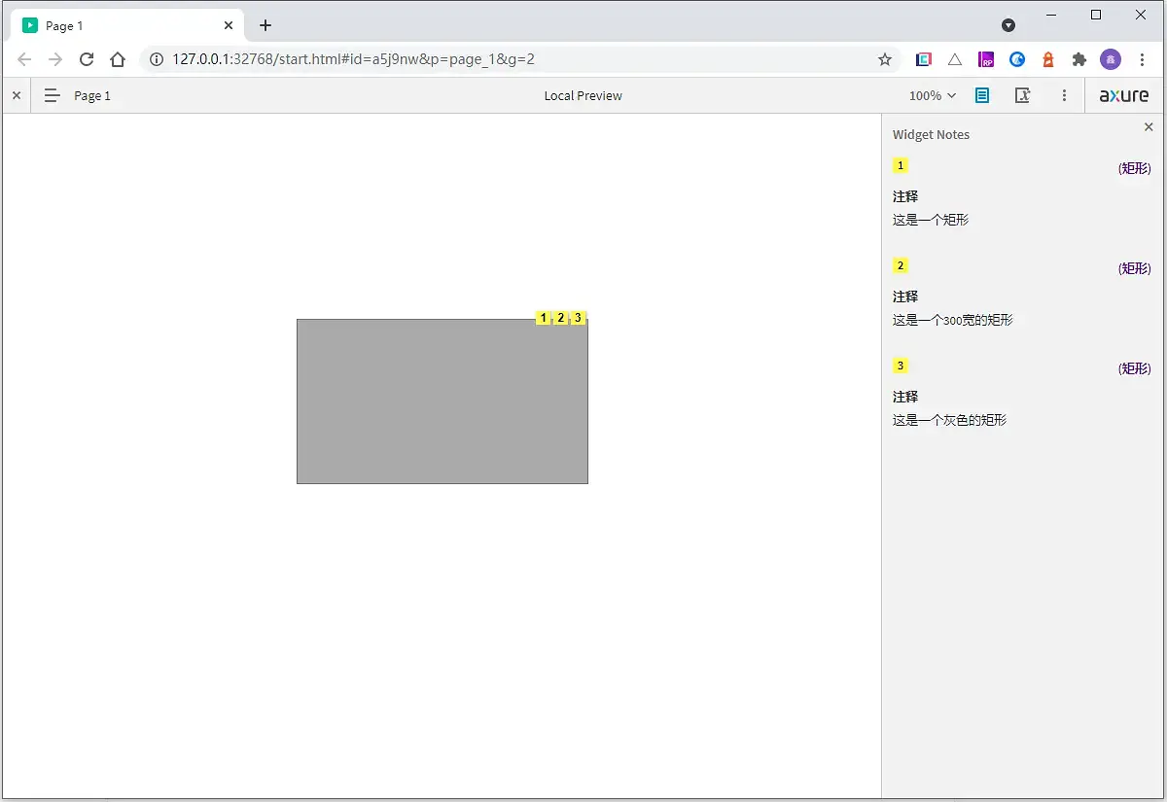The image size is (1167, 802).
Task: Open the Axure three-dot more options menu
Action: coord(1065,95)
